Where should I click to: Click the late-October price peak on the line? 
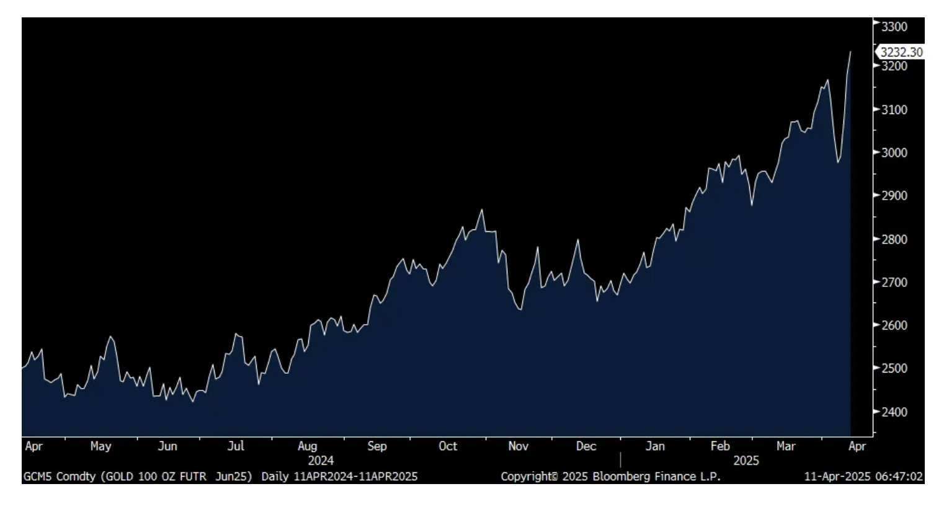pos(481,210)
